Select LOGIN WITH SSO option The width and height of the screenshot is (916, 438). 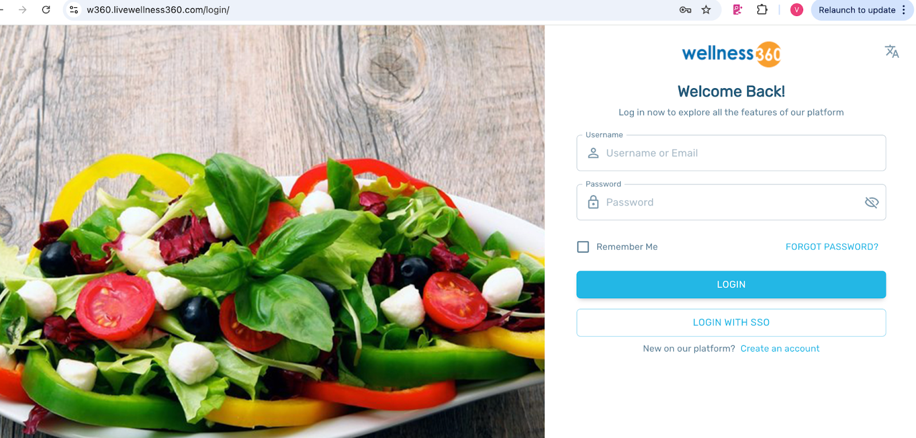[731, 322]
